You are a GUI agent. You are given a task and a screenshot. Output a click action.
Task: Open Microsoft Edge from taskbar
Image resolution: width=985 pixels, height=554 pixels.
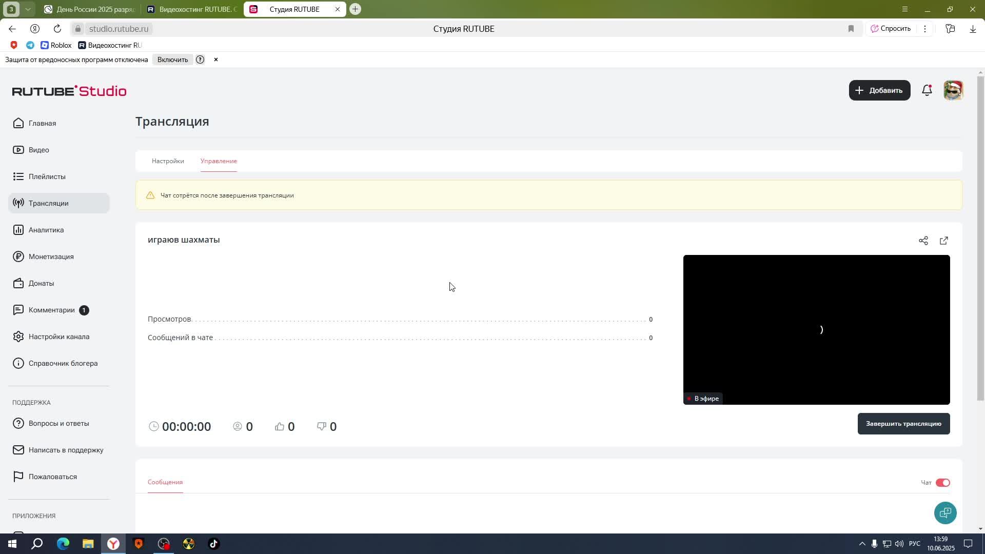63,544
